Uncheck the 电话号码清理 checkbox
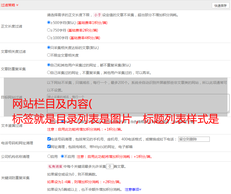The height and width of the screenshot is (194, 231). (x=49, y=139)
